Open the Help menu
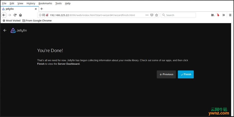 point(68,3)
